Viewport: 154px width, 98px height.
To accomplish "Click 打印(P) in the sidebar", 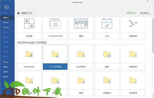I will pos(6,42).
